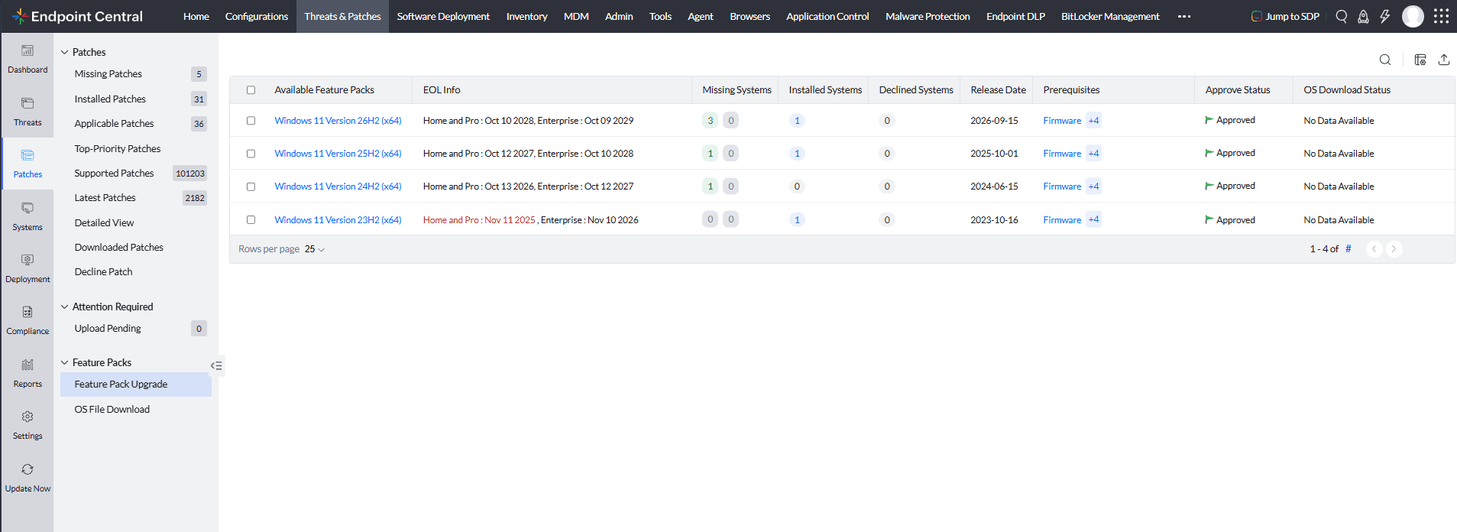Click the Endpoint Central logo
Screen dimensions: 1457x532
[x=78, y=16]
